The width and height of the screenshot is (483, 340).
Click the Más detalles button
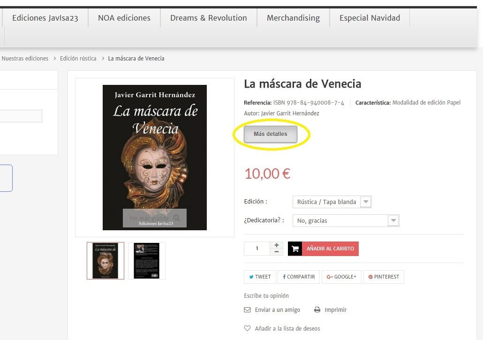[271, 134]
